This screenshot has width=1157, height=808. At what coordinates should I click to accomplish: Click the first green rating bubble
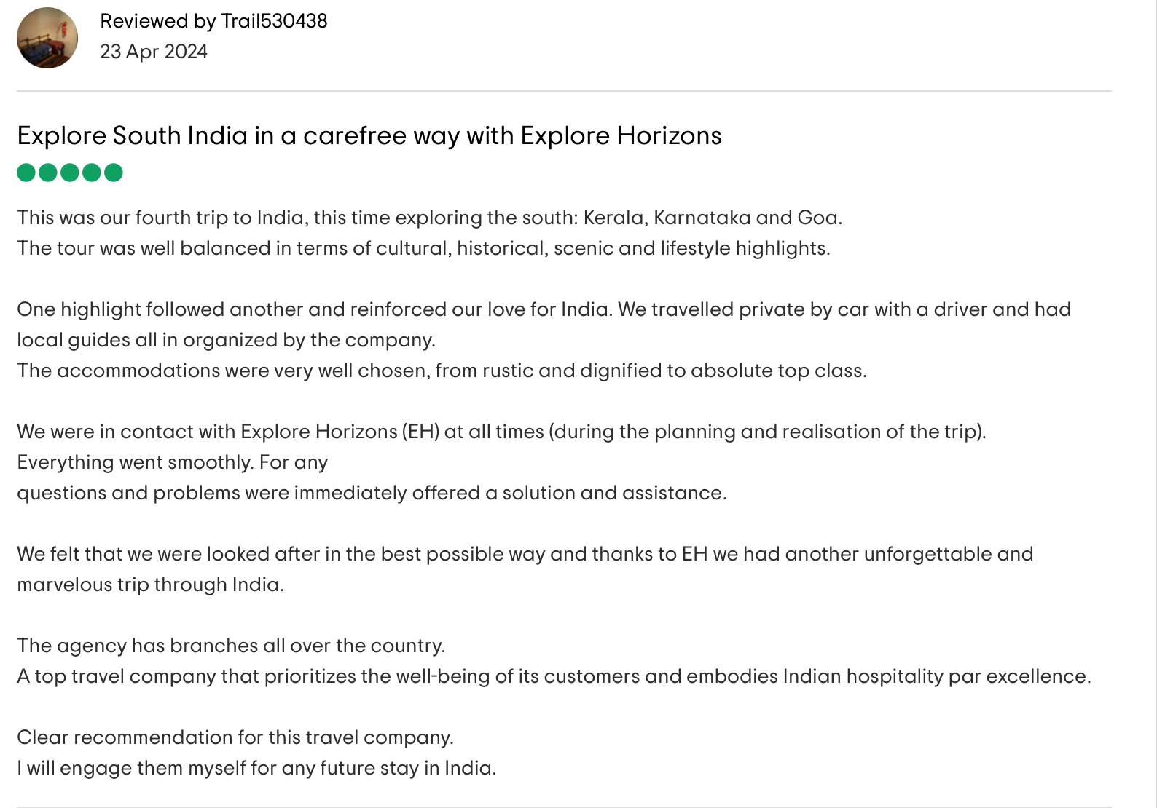26,173
